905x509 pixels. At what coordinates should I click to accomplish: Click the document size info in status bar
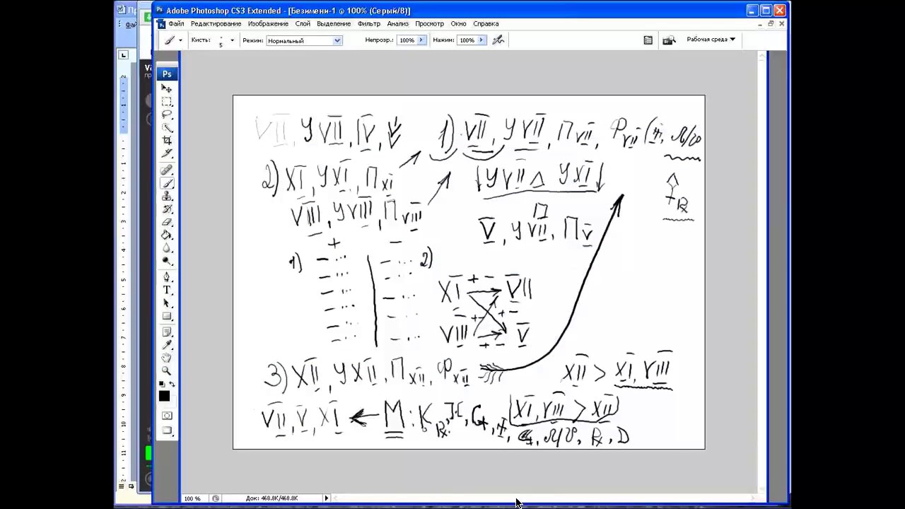coord(272,498)
